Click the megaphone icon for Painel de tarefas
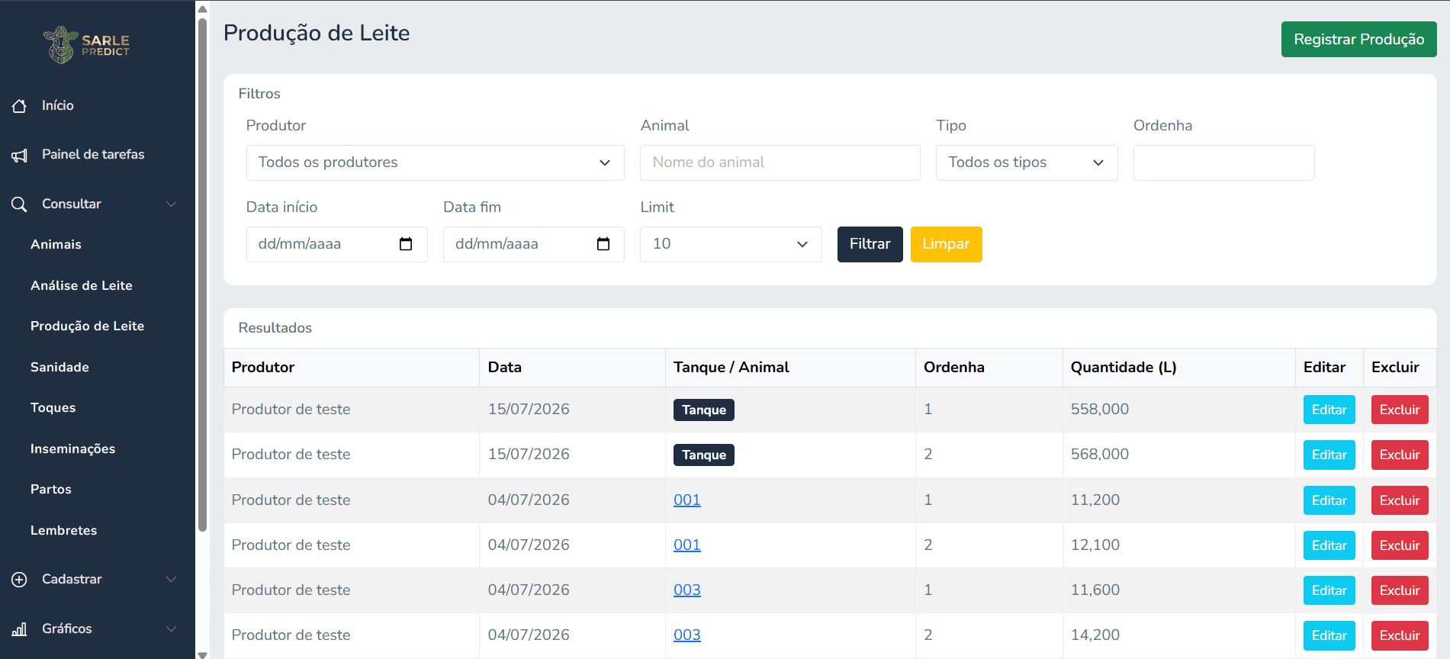Image resolution: width=1450 pixels, height=659 pixels. click(x=19, y=156)
